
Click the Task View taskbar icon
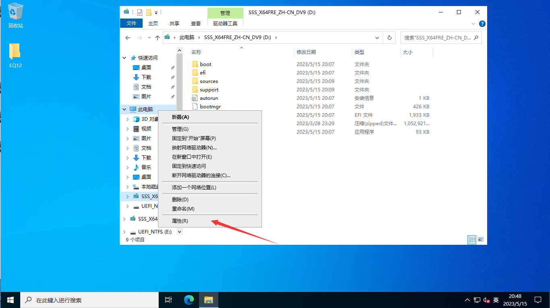coord(168,300)
